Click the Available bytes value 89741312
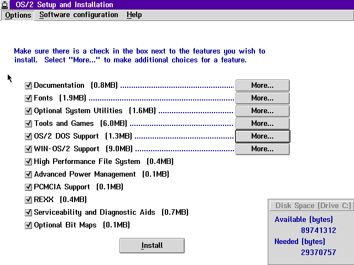The width and height of the screenshot is (354, 265). point(319,230)
